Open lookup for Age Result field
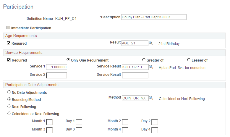 151,43
